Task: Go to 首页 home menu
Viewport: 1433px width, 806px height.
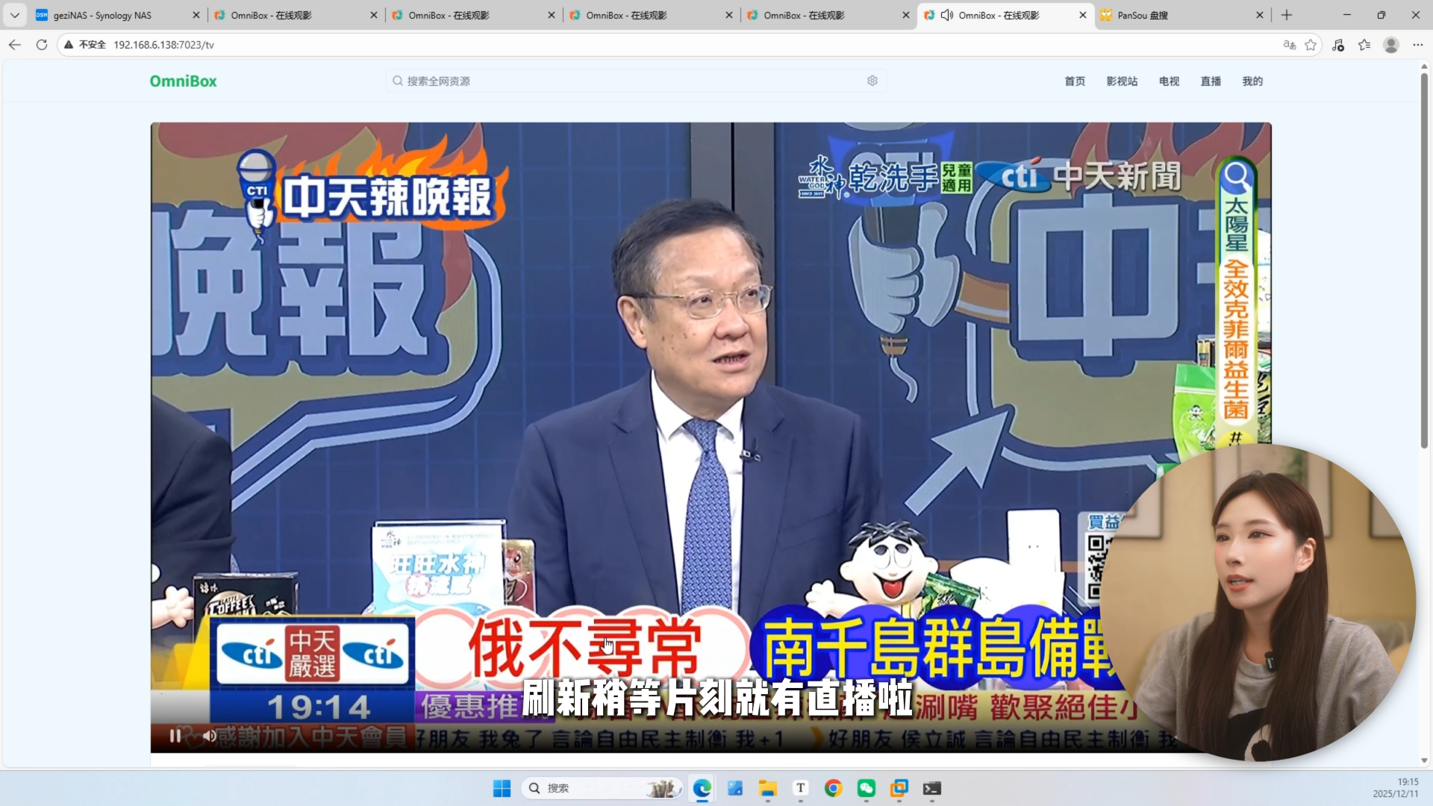Action: click(1075, 81)
